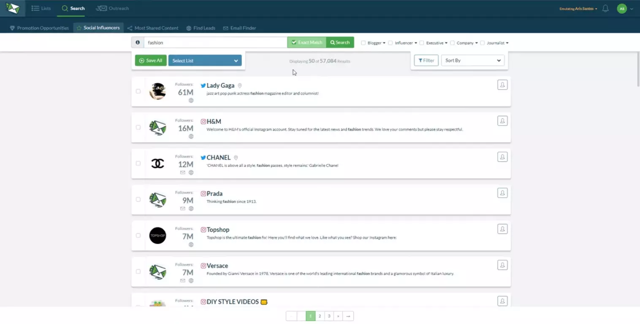Select the Versace result checkbox
Viewport: 640px width, 324px height.
click(x=138, y=271)
